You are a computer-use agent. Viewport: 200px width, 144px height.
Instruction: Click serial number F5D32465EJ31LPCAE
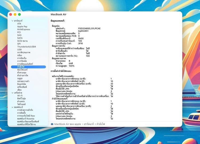pyautogui.click(x=89, y=29)
